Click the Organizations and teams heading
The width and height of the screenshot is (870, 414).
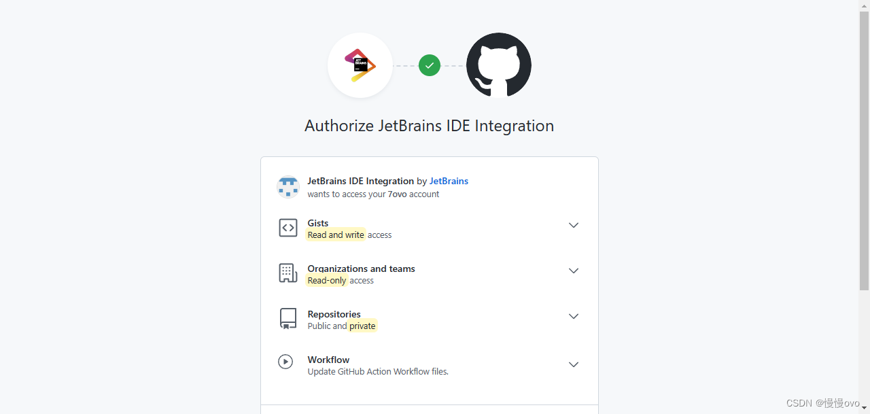361,269
